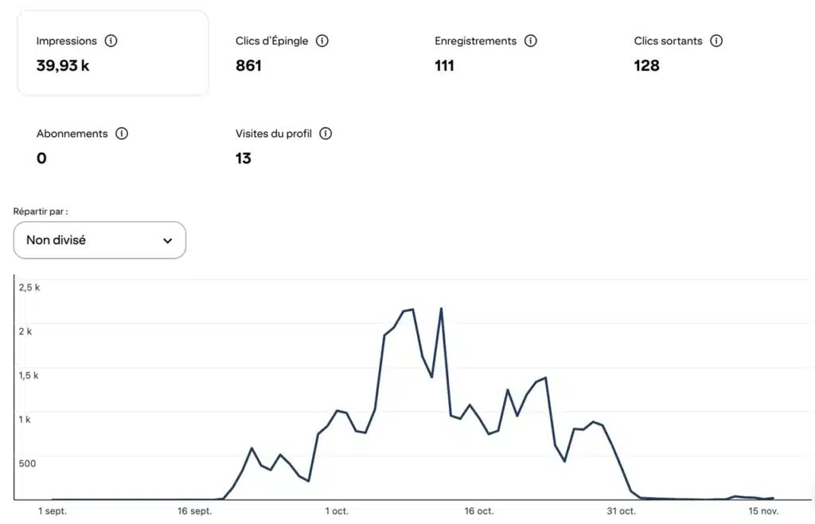Click the 16 sept. date label

coord(195,511)
